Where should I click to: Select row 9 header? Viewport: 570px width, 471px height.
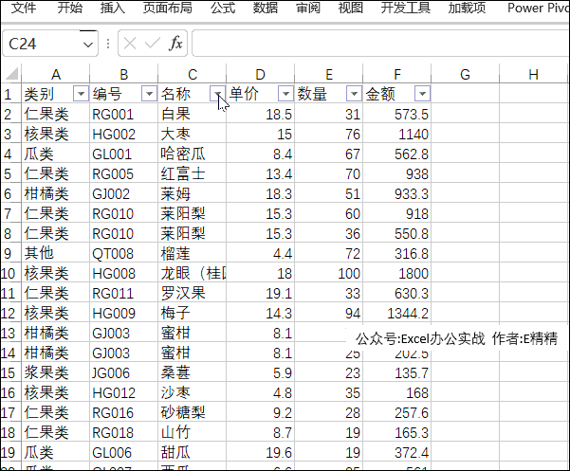9,253
